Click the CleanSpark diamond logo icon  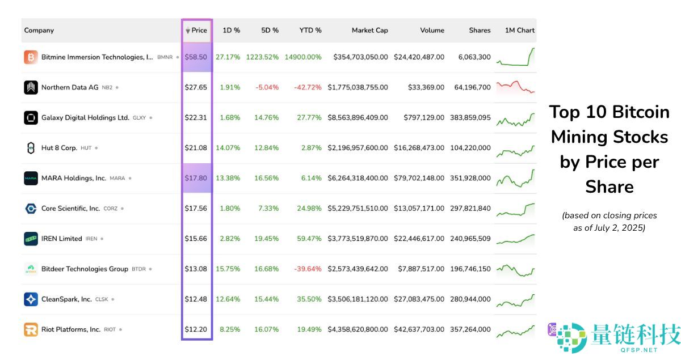[30, 299]
